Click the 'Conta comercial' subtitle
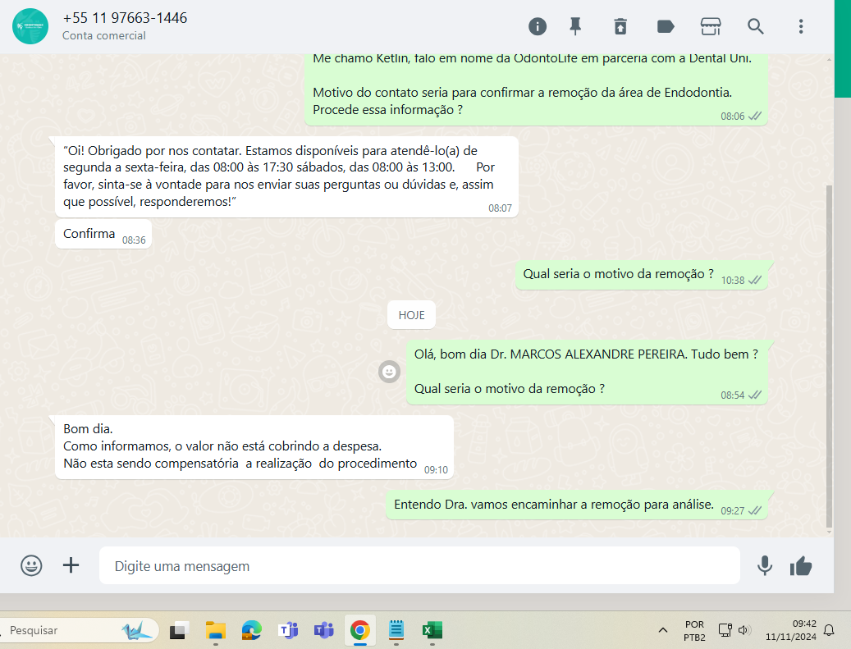The height and width of the screenshot is (649, 851). 104,35
